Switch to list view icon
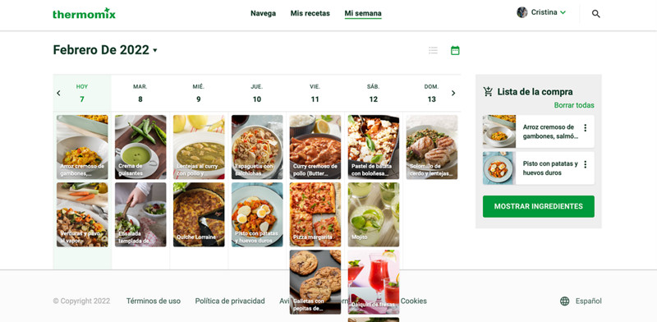657x322 pixels. (434, 50)
